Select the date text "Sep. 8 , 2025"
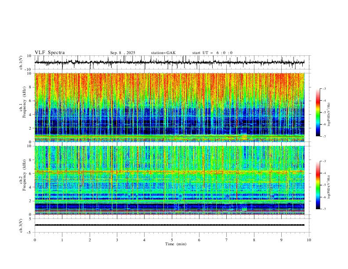Viewport: 348px width, 269px height. (x=123, y=53)
